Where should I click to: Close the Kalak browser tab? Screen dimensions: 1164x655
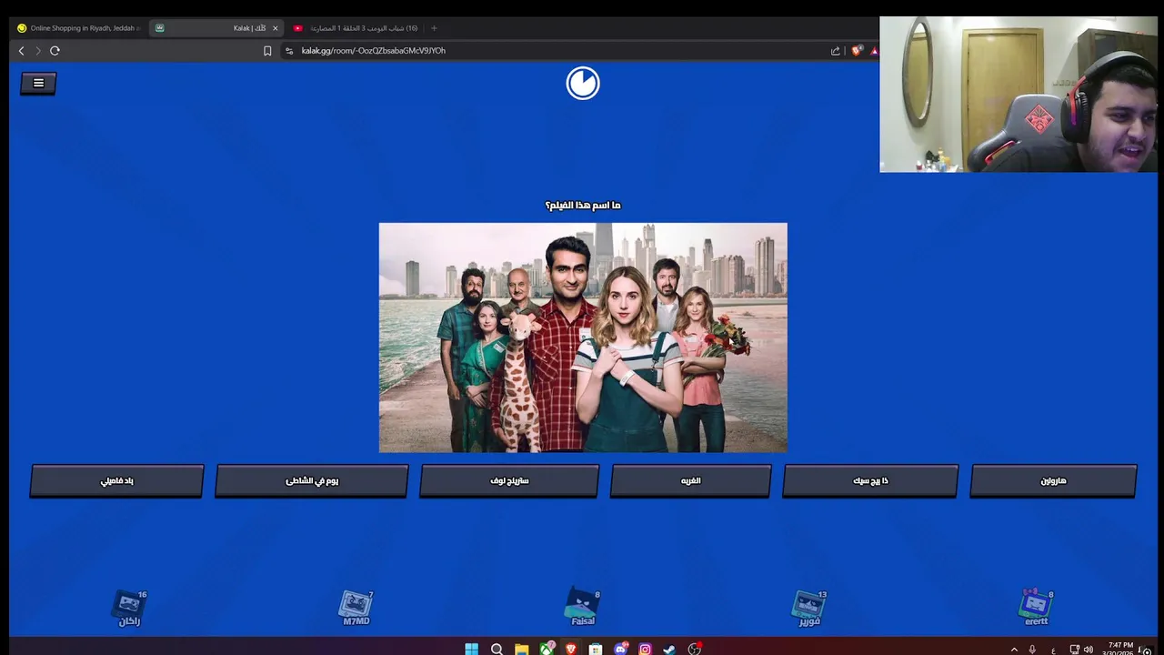click(x=276, y=28)
